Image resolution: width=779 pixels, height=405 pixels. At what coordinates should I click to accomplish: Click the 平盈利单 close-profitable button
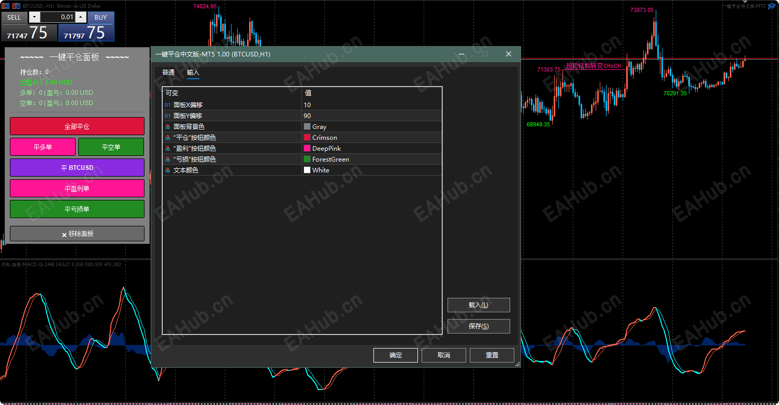(77, 189)
